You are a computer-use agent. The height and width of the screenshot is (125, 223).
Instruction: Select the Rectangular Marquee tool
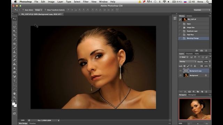coord(14,23)
